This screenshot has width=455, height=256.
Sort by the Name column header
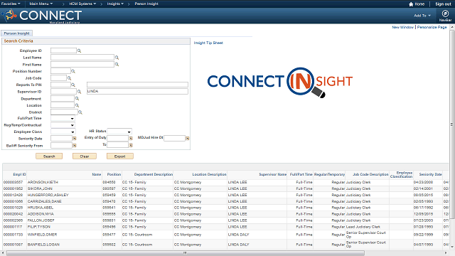[x=97, y=174]
